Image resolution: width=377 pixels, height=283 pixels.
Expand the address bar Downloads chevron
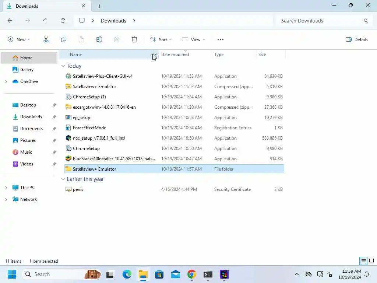click(134, 21)
